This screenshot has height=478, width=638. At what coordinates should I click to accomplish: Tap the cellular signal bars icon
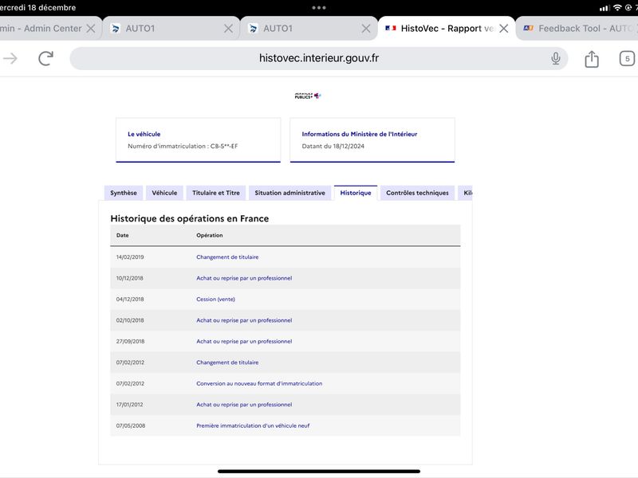point(605,8)
